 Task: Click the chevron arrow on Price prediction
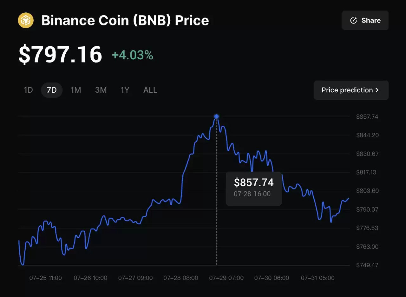tap(377, 90)
